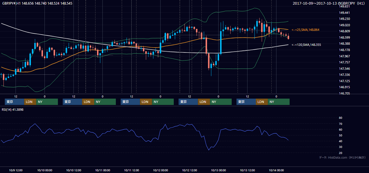Select the leftmost 東京 session block

(14, 102)
